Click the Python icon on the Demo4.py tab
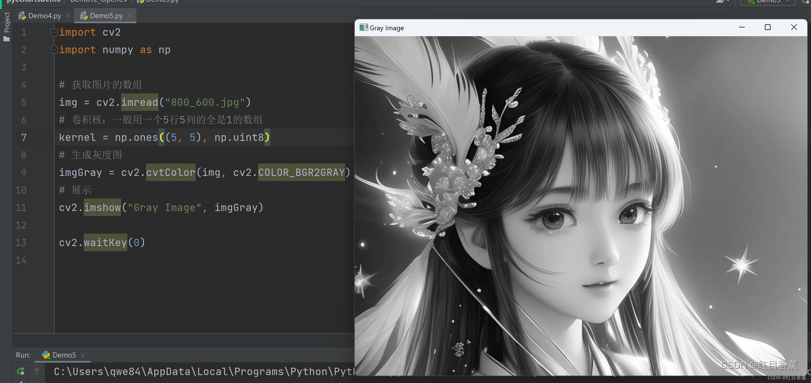Viewport: 811px width, 383px height. (22, 16)
